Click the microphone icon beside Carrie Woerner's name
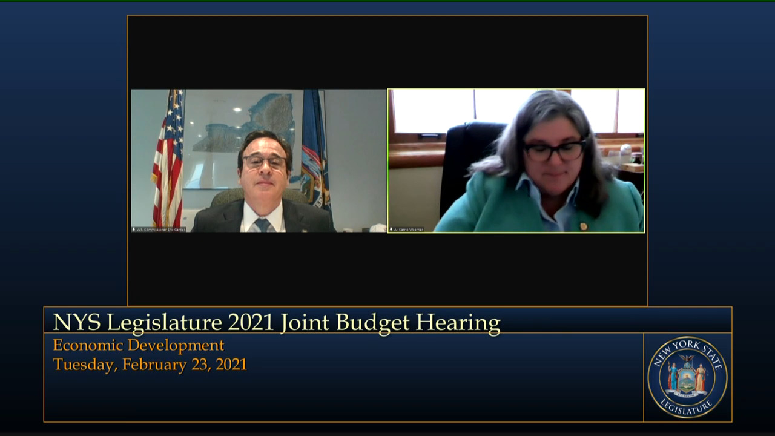The image size is (775, 436). [391, 230]
